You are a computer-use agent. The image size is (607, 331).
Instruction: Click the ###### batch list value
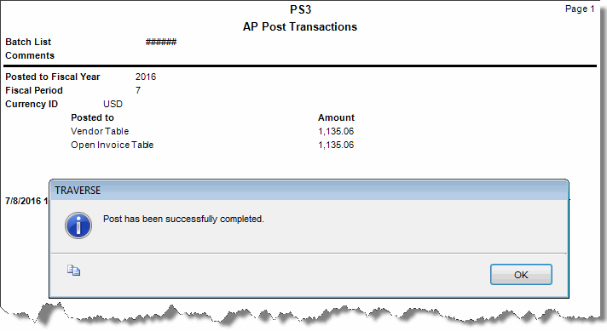(161, 42)
